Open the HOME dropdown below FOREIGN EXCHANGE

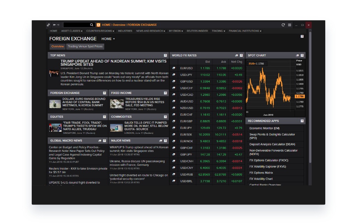coord(108,39)
